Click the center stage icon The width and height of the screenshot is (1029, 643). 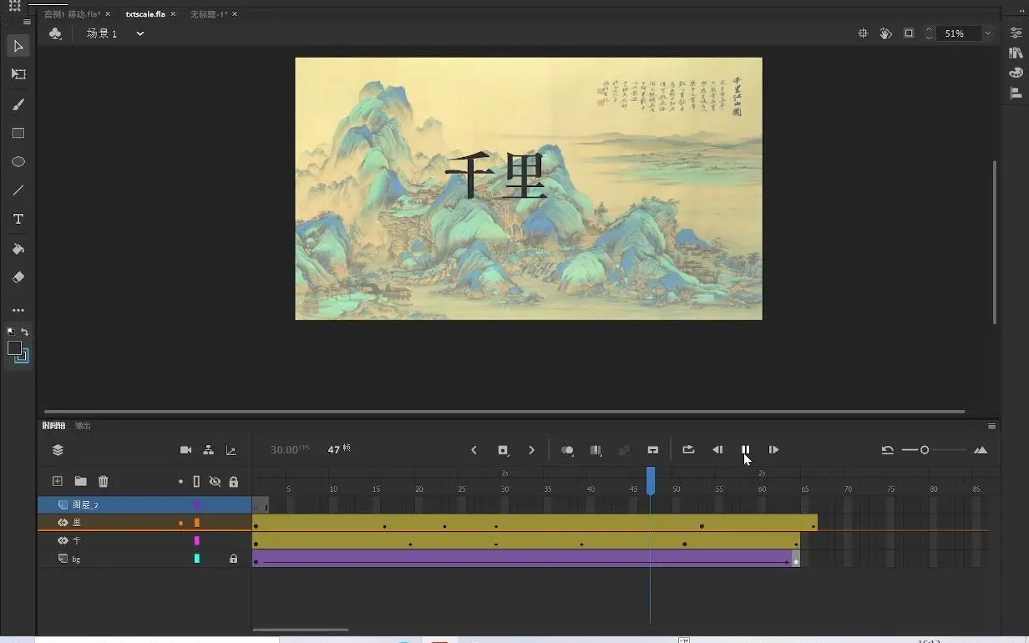tap(864, 33)
